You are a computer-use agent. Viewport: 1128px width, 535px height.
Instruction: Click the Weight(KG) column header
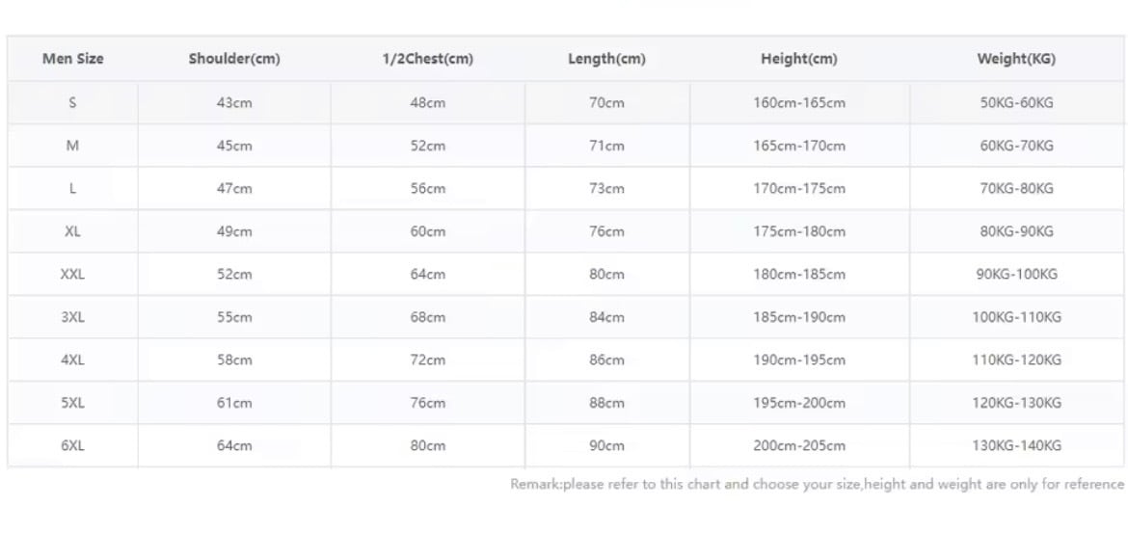pos(1016,59)
